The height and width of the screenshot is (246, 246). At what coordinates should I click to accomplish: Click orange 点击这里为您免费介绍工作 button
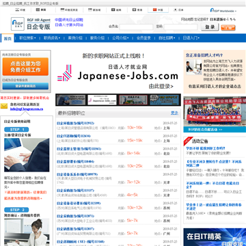25,66
